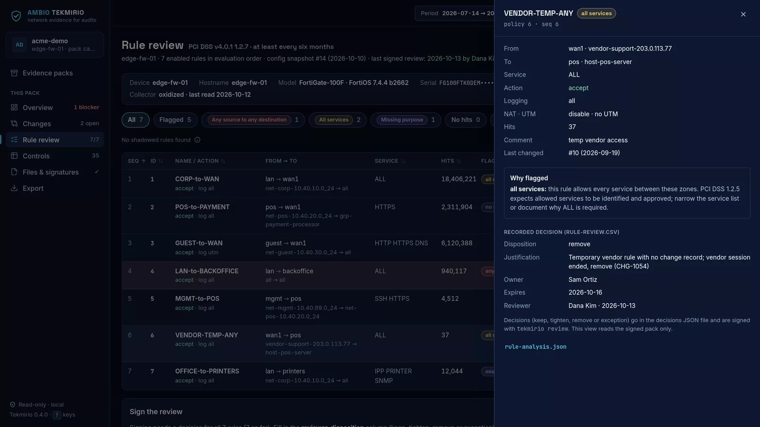Select the CORP-to-WAN rule row
The image size is (760, 427).
[x=308, y=184]
